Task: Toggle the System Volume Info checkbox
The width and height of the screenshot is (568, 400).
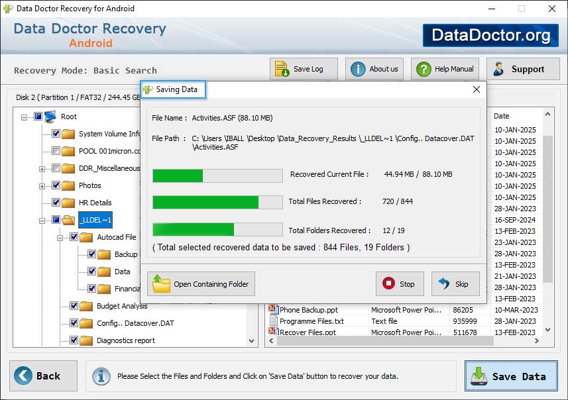Action: tap(56, 133)
